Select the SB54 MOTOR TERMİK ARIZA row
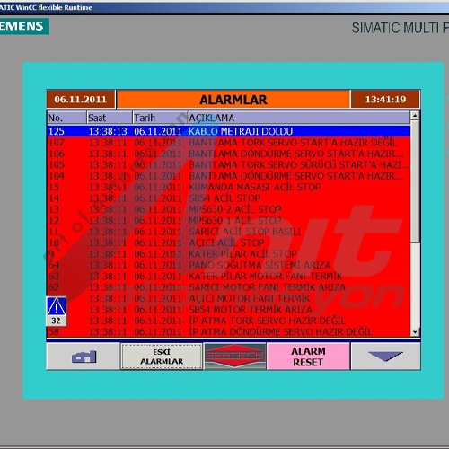 tap(229, 310)
